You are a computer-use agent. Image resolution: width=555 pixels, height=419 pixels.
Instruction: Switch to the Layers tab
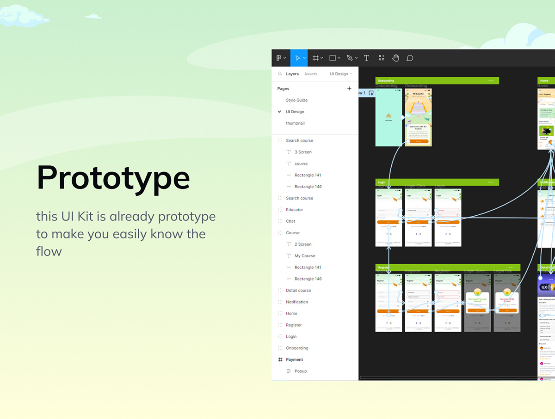[x=292, y=74]
